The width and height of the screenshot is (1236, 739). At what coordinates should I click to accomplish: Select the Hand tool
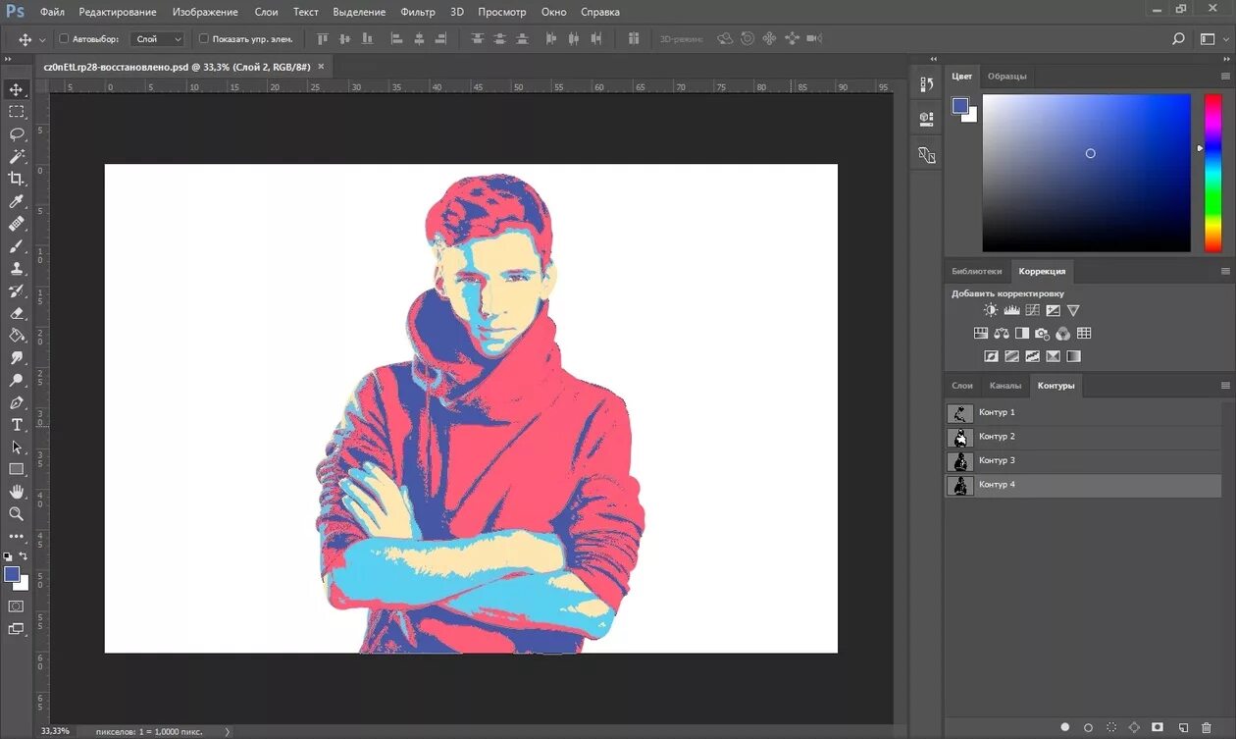pos(17,492)
